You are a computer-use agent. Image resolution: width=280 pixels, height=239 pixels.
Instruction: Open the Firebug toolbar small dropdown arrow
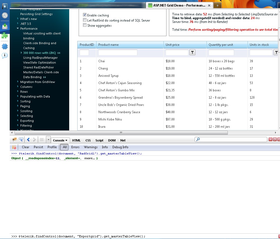coord(48,140)
